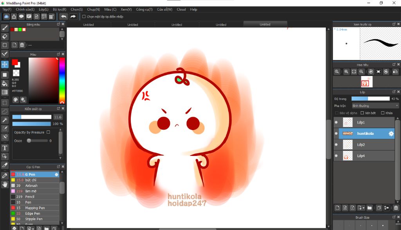Open huntikola layer settings gear
Viewport: 401px width, 230px height.
[391, 134]
